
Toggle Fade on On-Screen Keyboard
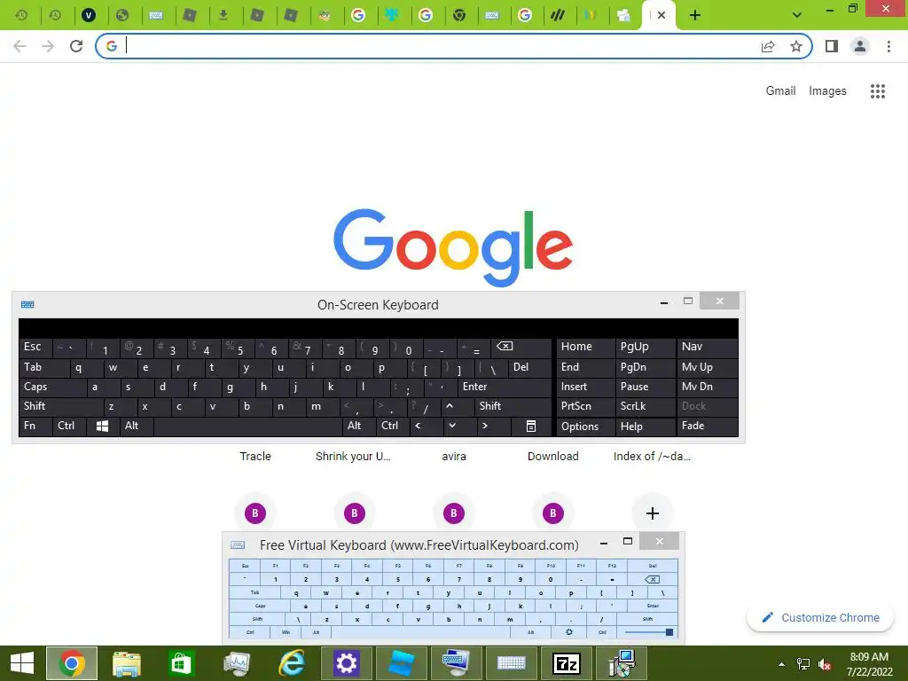[707, 427]
